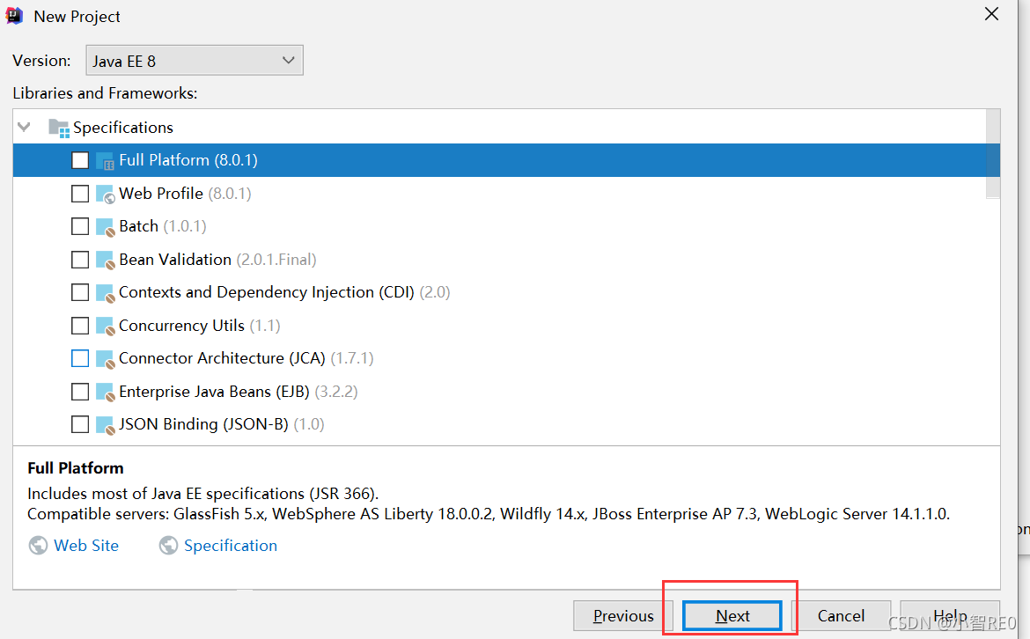The height and width of the screenshot is (639, 1030).
Task: Check Connector Architecture (JCA) checkbox
Action: click(80, 358)
